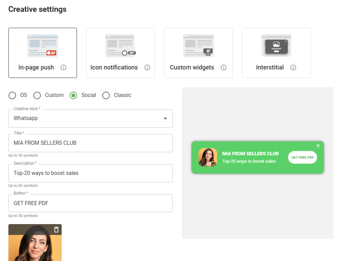Image resolution: width=342 pixels, height=261 pixels.
Task: Delete the uploaded image using trash icon
Action: (x=56, y=230)
